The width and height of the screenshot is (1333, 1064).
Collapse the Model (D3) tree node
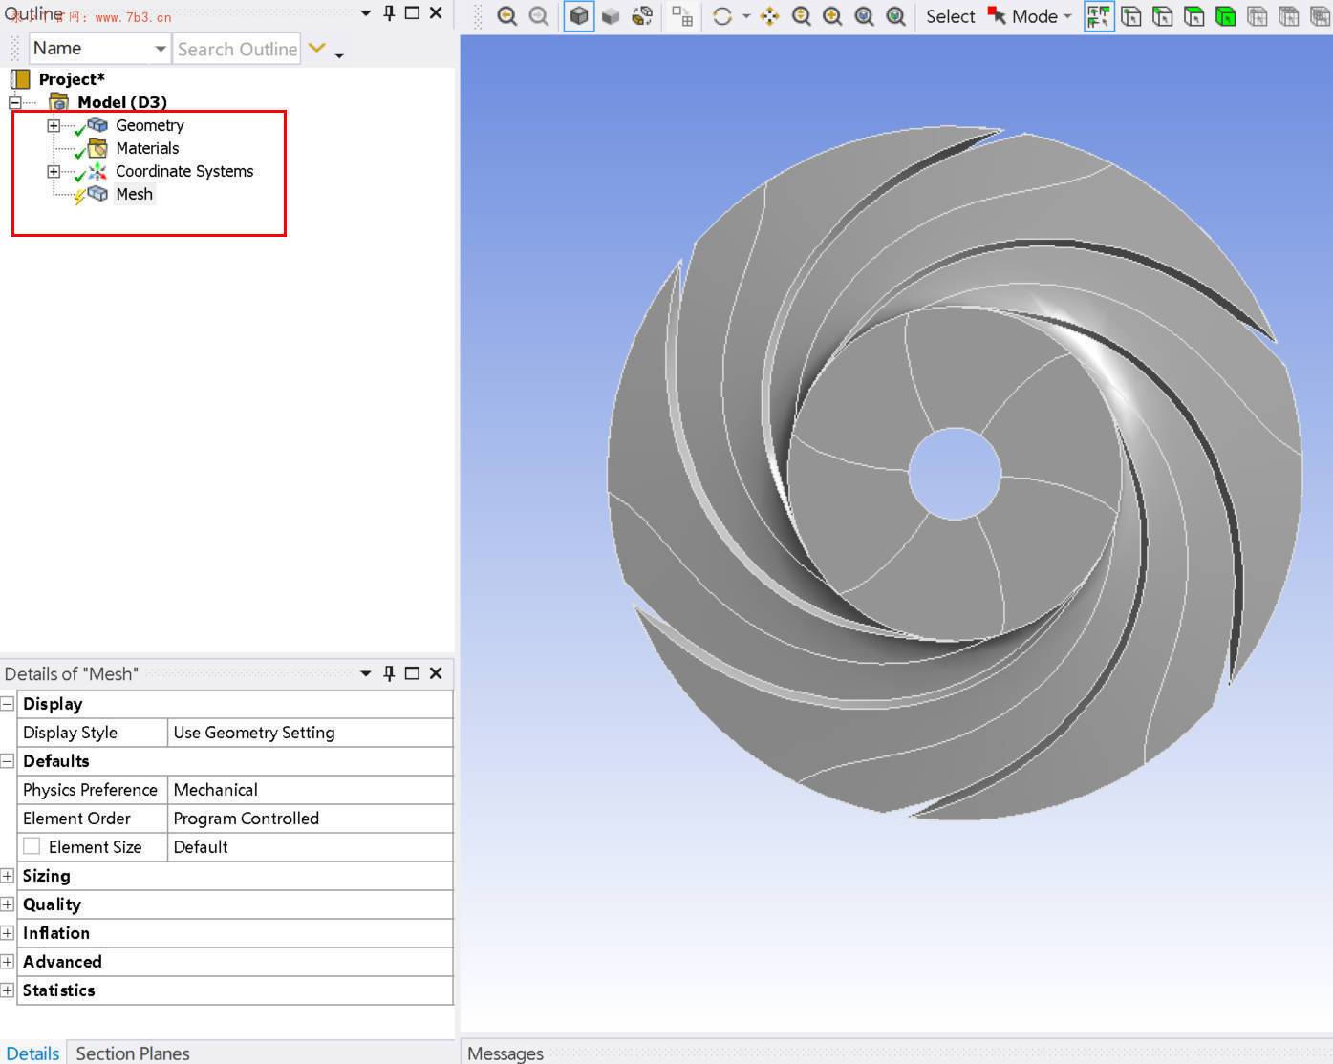(15, 102)
